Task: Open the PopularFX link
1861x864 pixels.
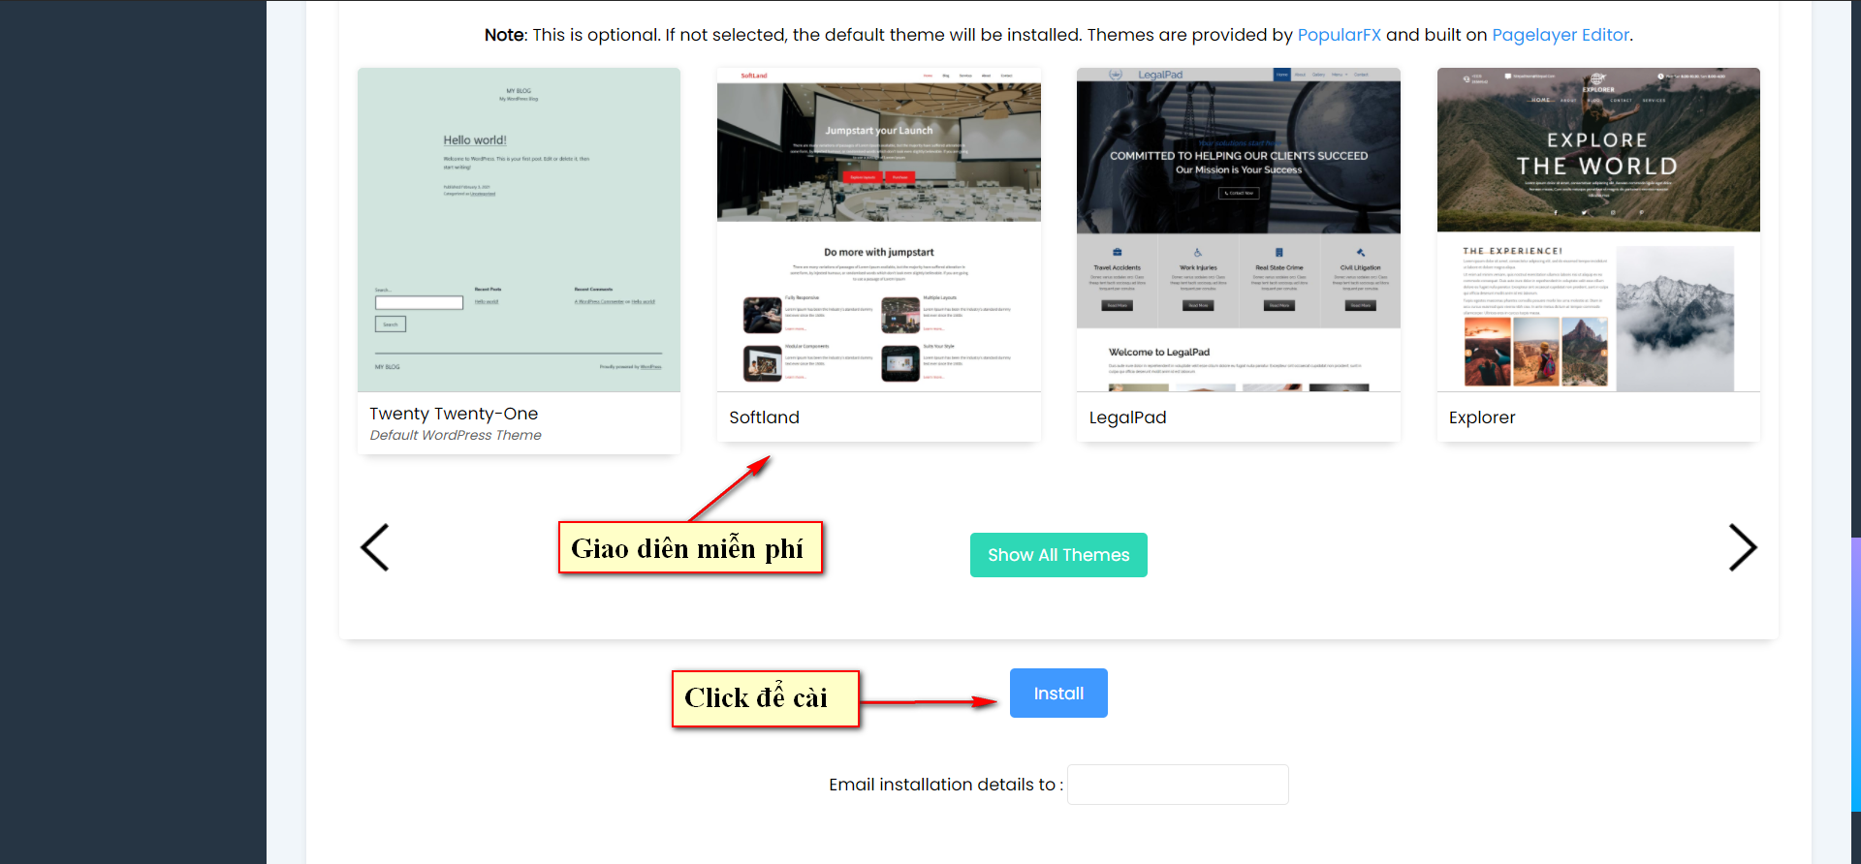Action: 1339,35
